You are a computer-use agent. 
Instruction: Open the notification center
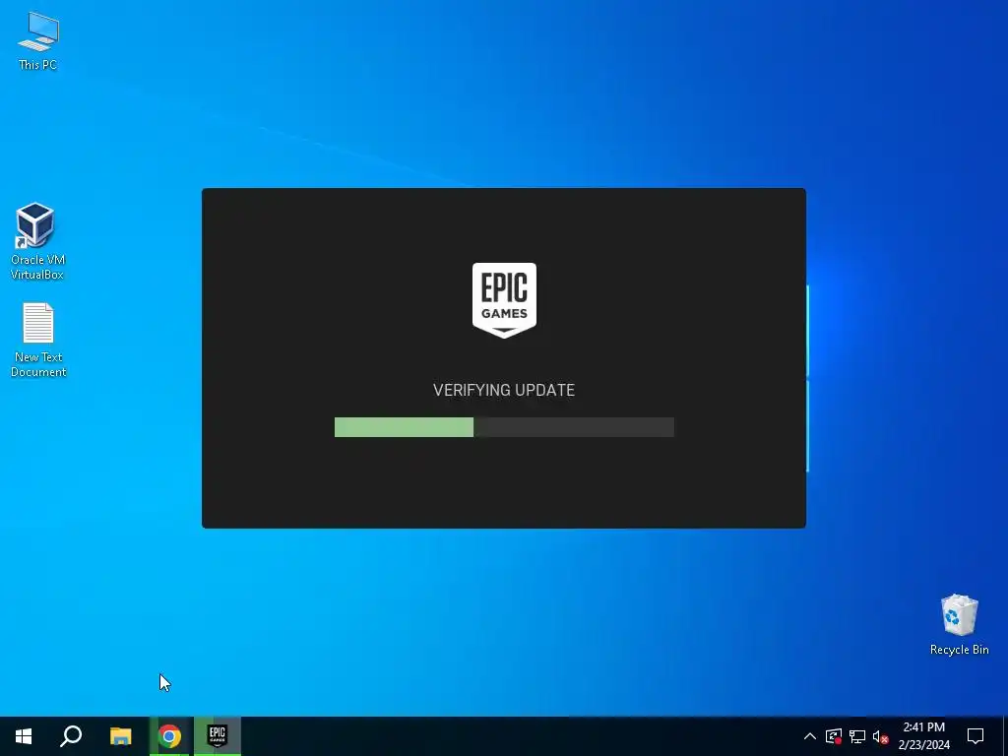pyautogui.click(x=976, y=736)
